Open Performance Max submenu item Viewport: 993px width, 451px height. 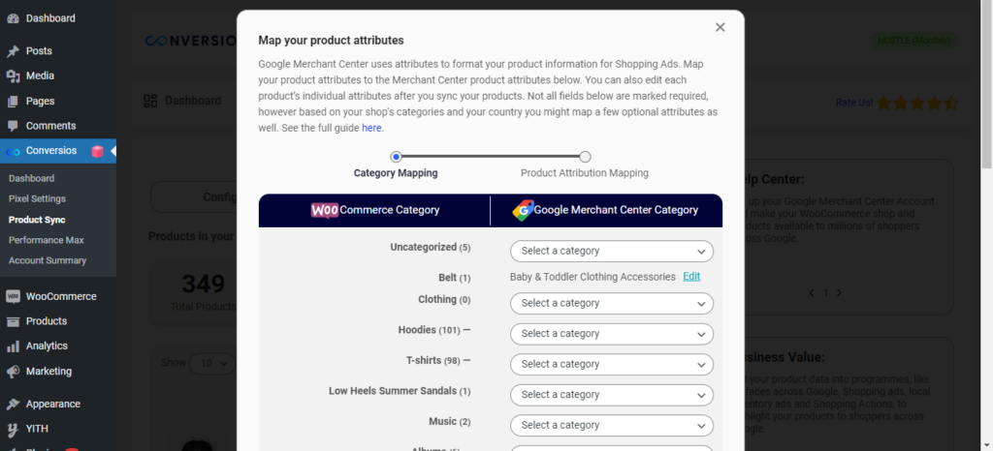(x=47, y=240)
